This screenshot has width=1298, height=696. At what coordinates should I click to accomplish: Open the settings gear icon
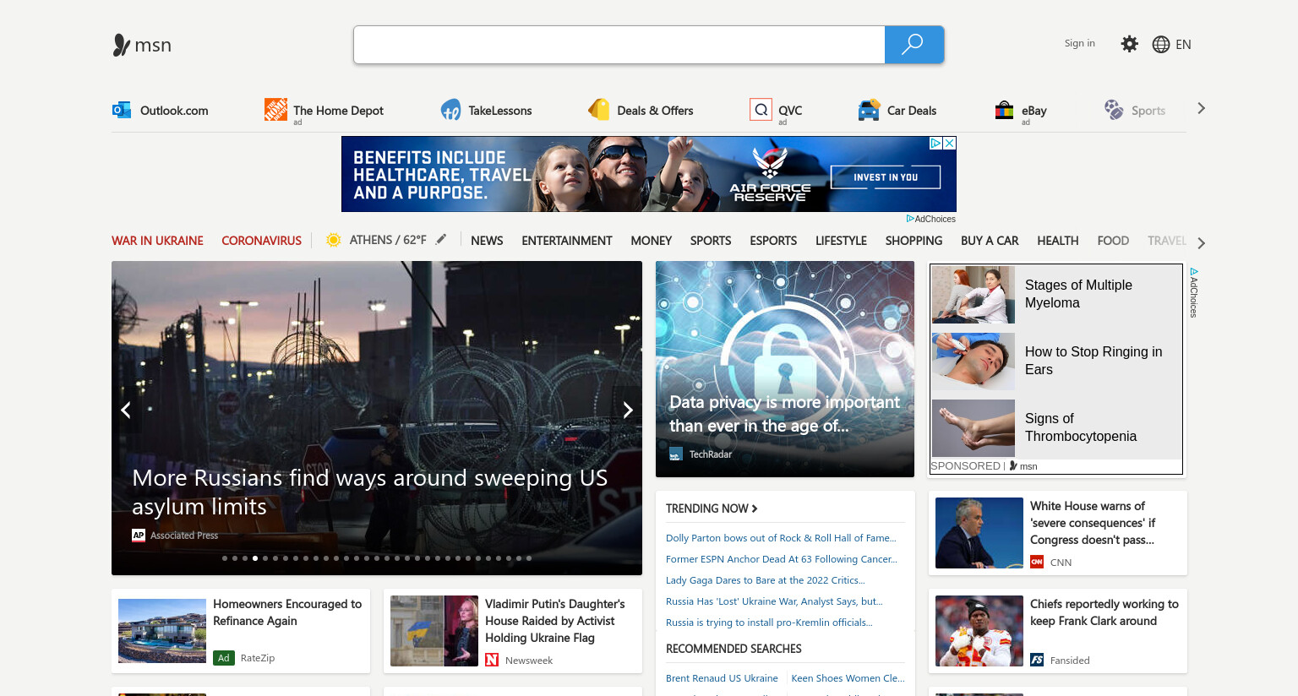pos(1129,44)
